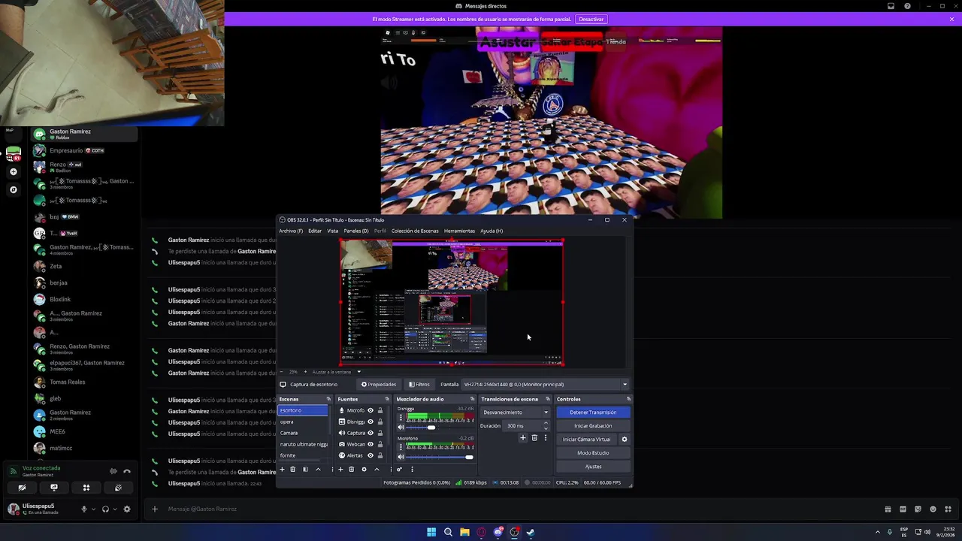Screen dimensions: 962x541
Task: Click the remove source trash icon in Fuentes
Action: point(351,469)
